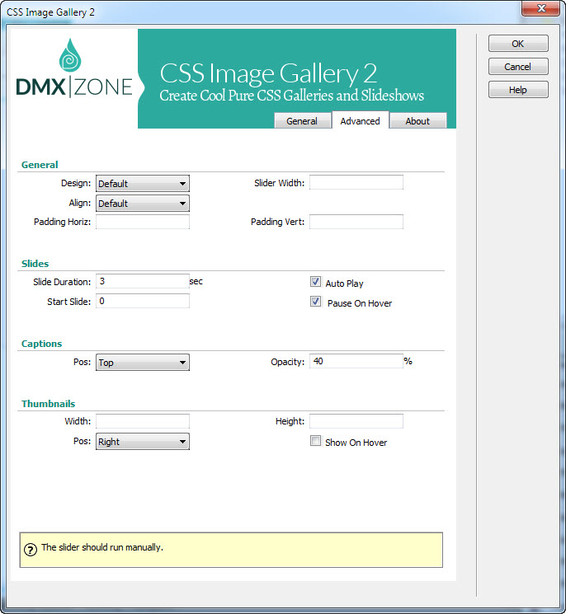
Task: Click the Padding Vert input
Action: pos(356,222)
